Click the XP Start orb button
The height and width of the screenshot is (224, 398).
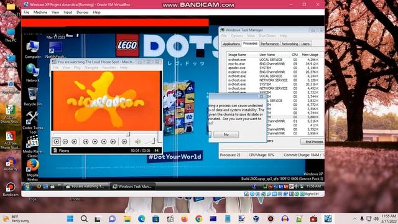(27, 187)
